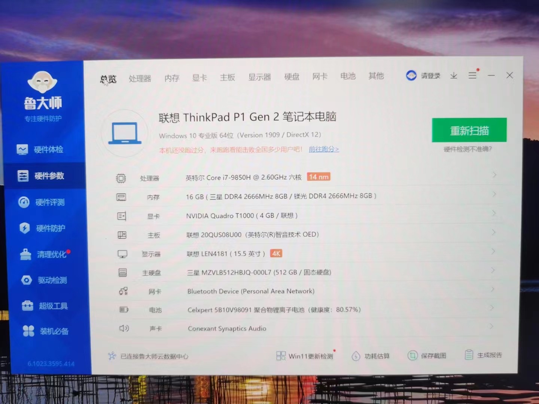Expand the 主硬盘 row chevron
The height and width of the screenshot is (404, 539).
[x=493, y=270]
